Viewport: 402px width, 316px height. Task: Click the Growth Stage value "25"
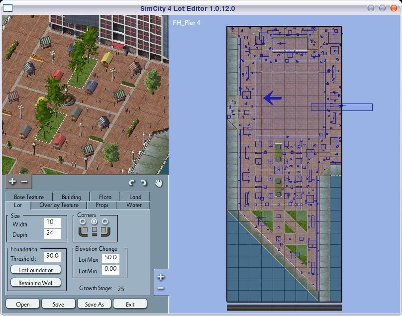click(121, 289)
